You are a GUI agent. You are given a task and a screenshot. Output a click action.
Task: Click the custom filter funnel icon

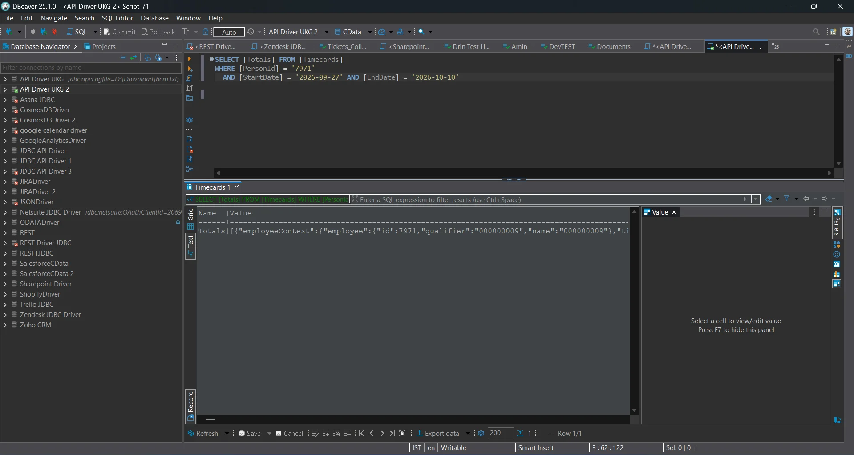(x=787, y=199)
